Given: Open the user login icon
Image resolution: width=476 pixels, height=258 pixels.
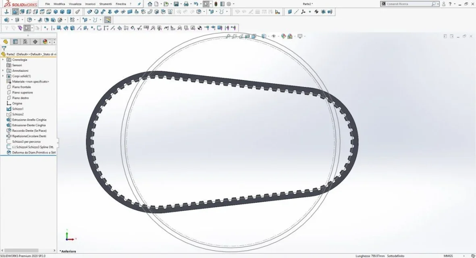Looking at the screenshot, I should coord(444,4).
